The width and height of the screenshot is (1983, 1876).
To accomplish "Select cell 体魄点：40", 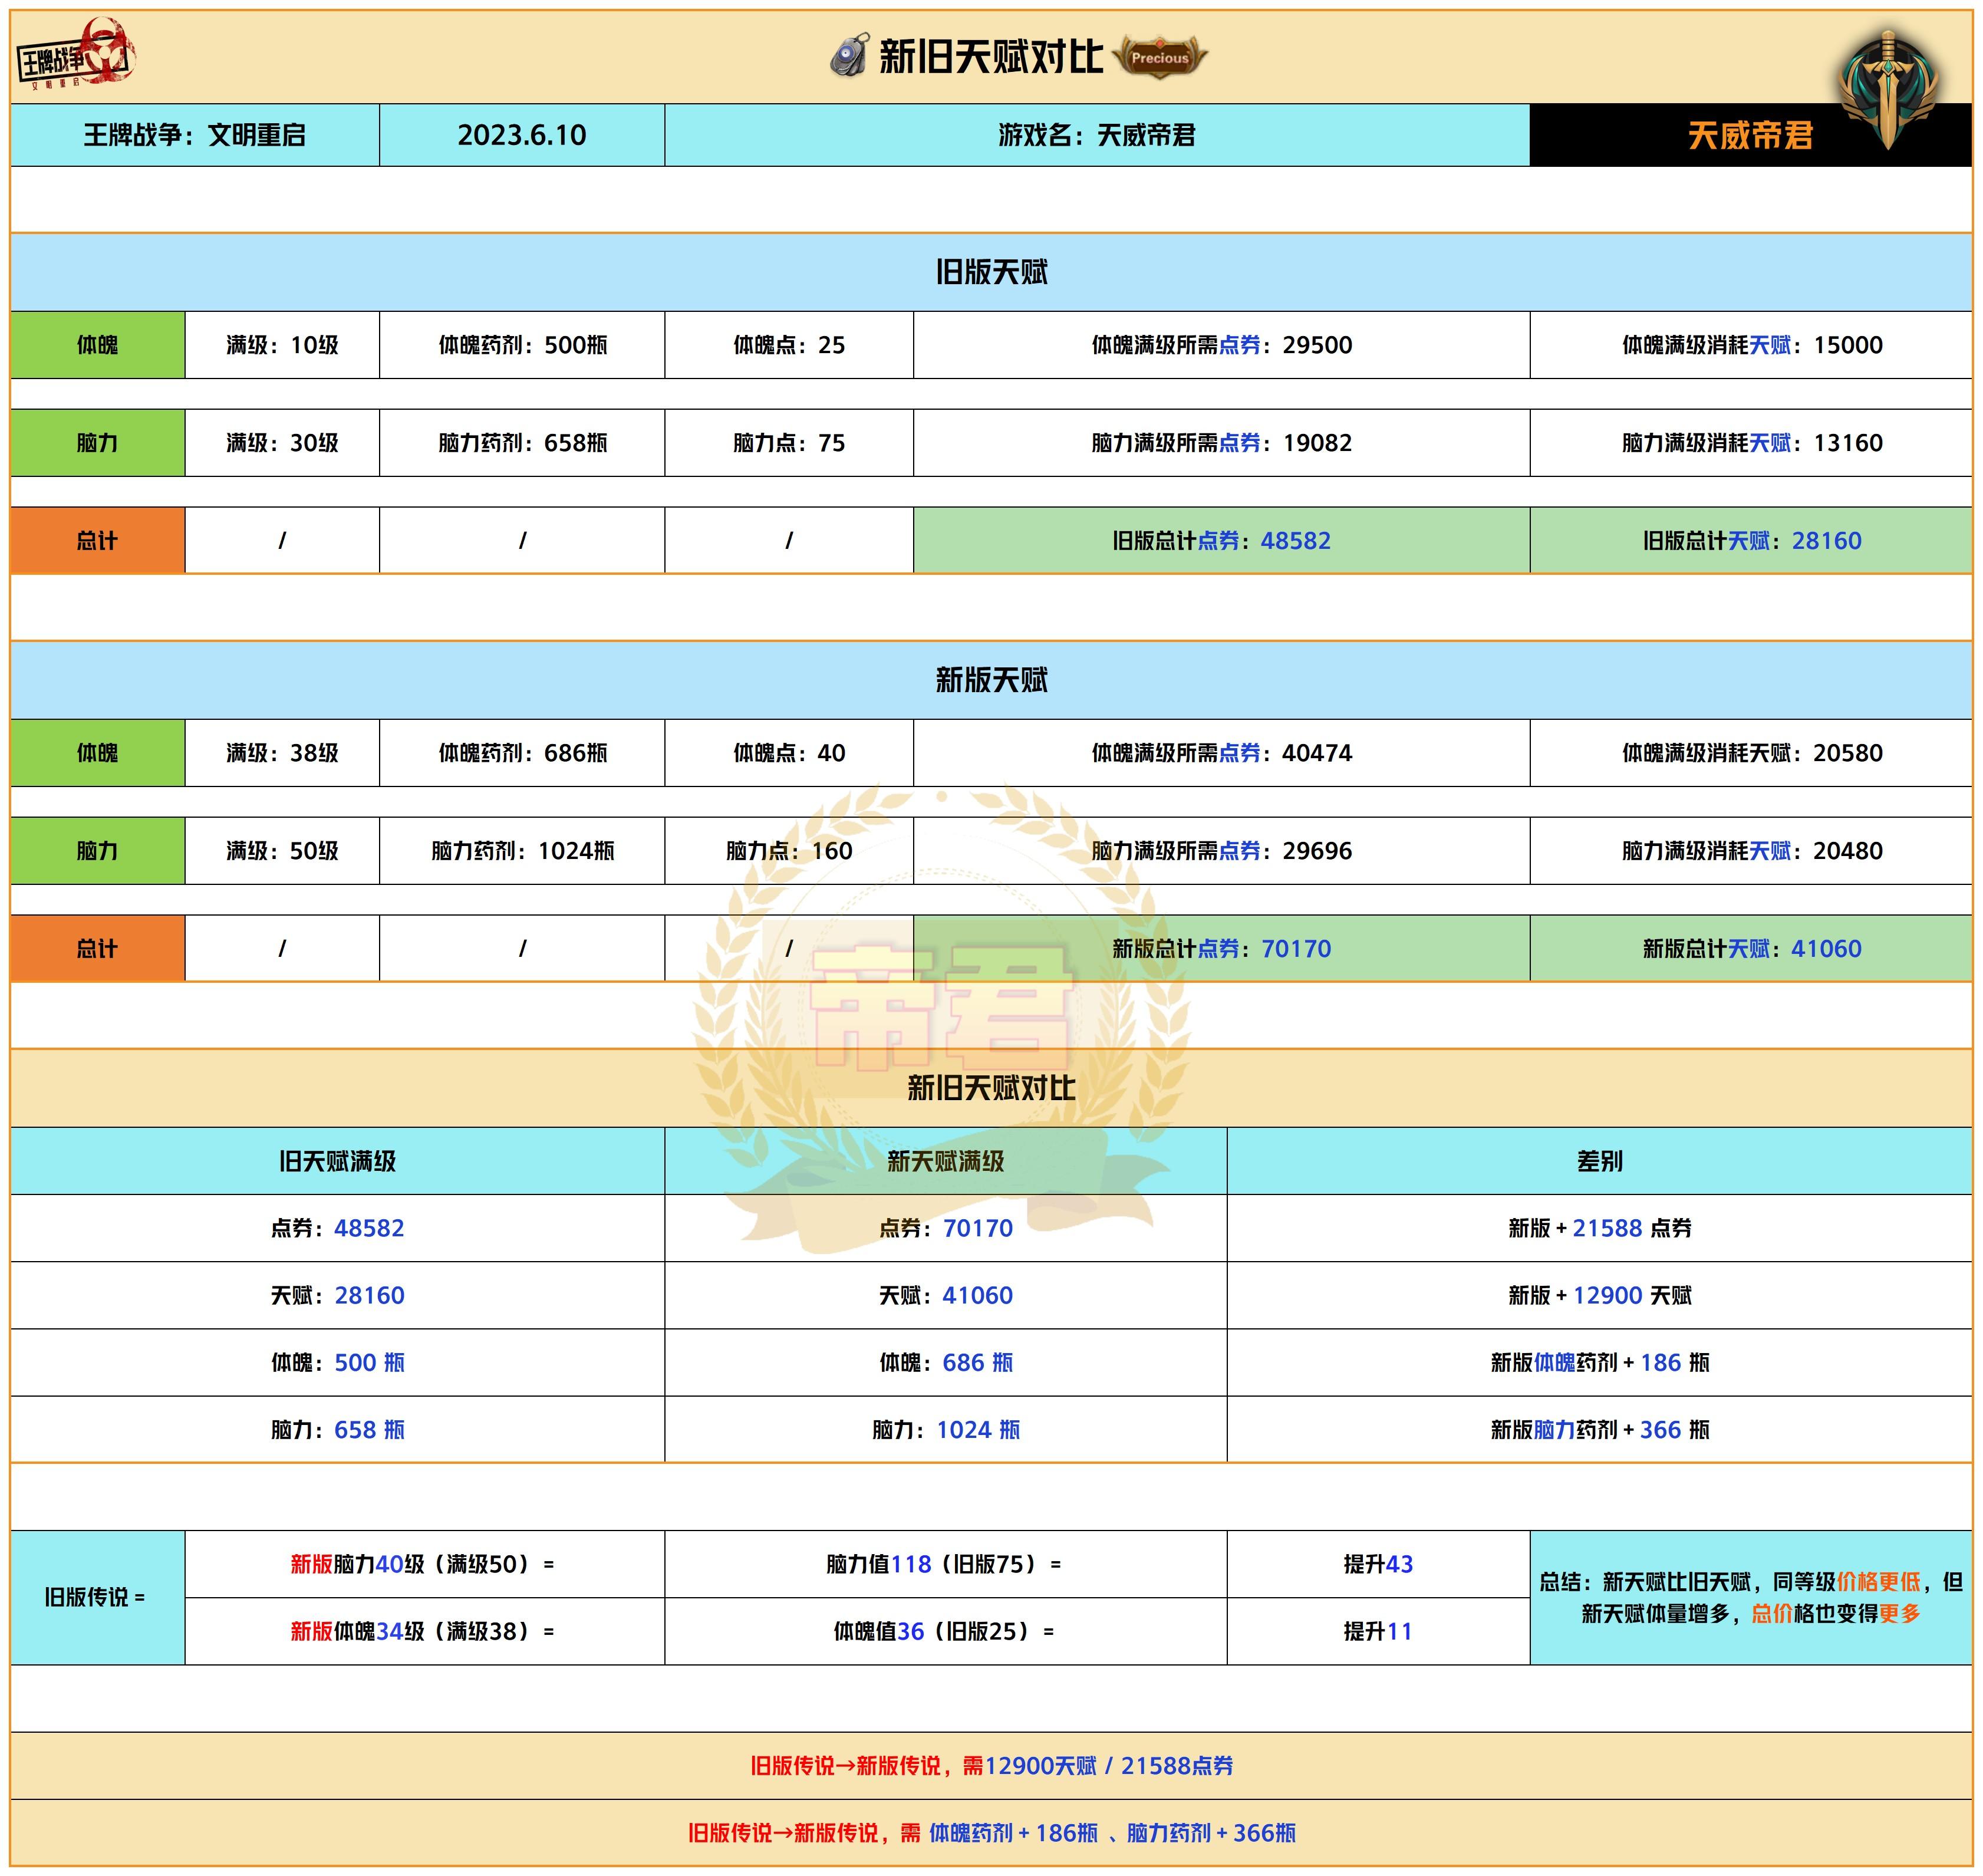I will (x=789, y=753).
